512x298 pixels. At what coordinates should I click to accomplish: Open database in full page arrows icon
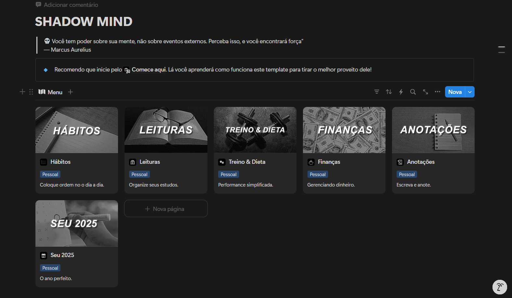tap(426, 92)
